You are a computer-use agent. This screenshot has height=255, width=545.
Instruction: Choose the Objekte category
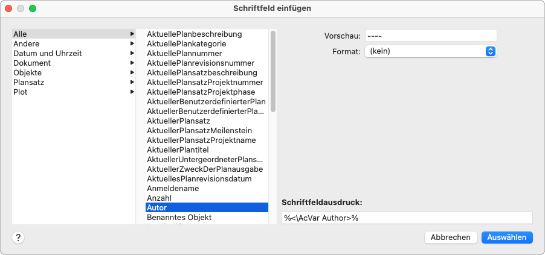(x=27, y=73)
